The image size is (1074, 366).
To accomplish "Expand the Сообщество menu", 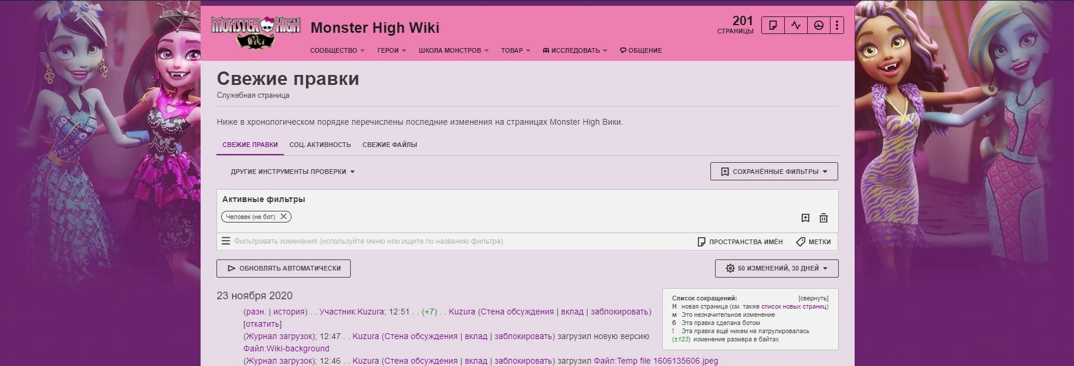I will 337,50.
